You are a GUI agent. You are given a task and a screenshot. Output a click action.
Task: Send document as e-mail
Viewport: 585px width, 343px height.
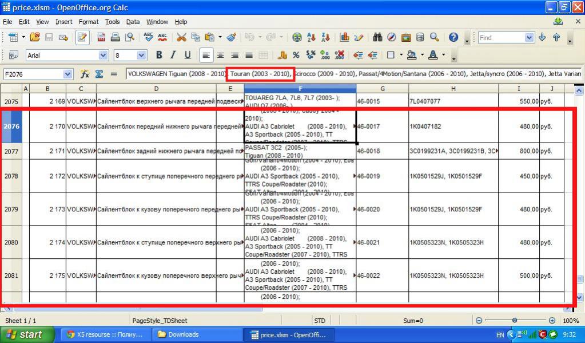coord(63,37)
